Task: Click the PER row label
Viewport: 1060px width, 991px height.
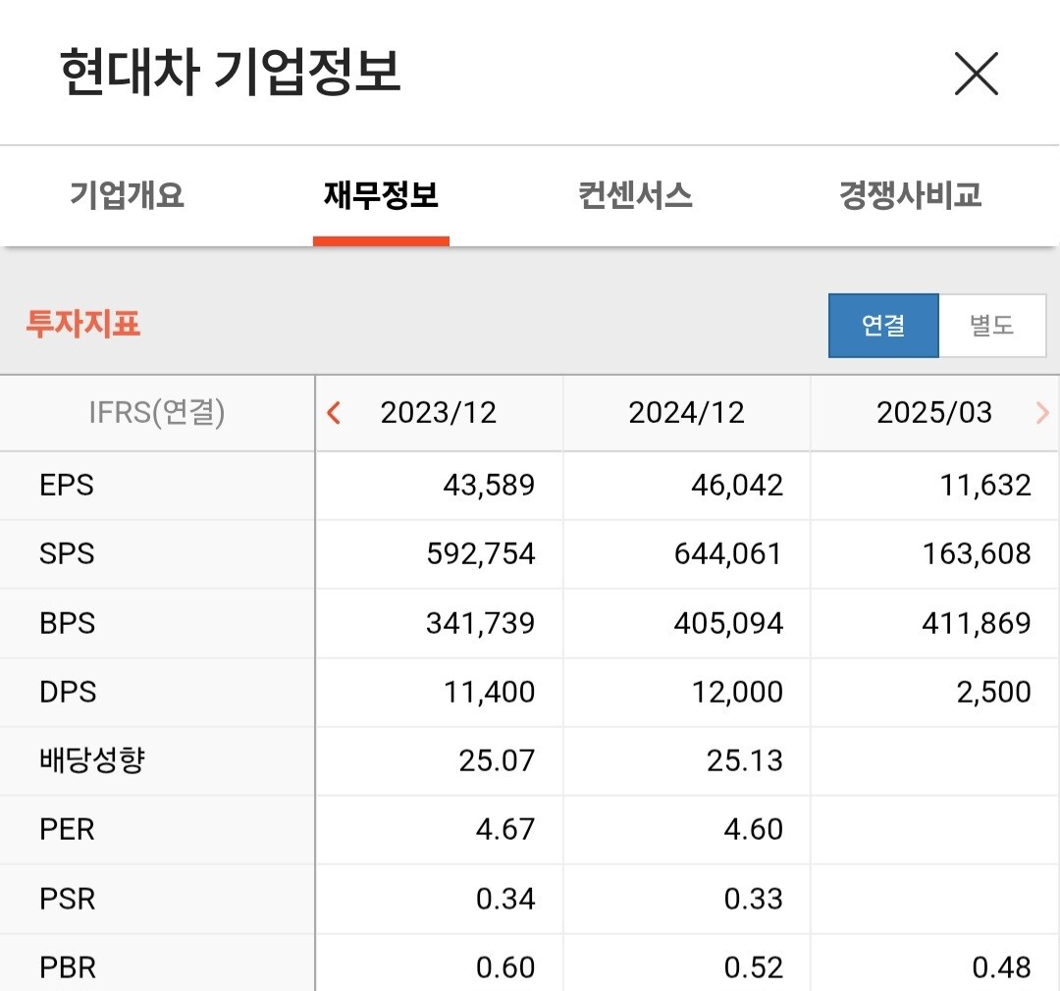Action: pos(67,829)
